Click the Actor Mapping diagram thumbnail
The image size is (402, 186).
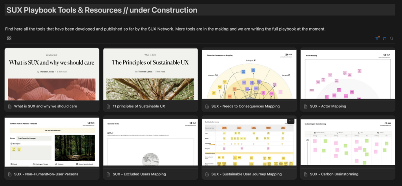348,74
